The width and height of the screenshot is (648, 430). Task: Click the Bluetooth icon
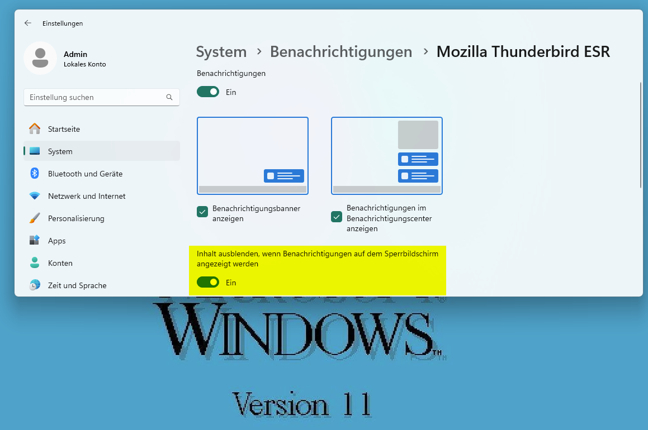[35, 173]
